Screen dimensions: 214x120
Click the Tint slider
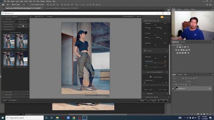(155, 67)
